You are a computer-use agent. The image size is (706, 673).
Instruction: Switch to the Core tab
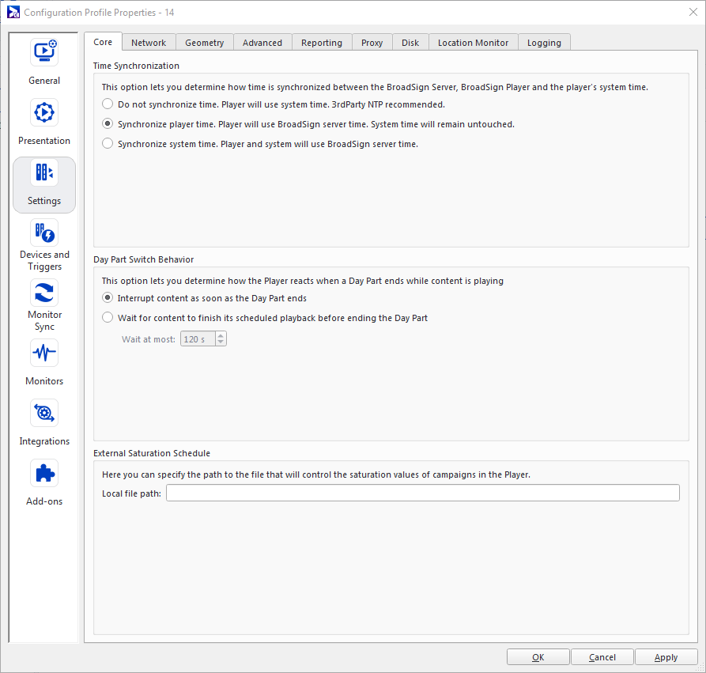103,42
